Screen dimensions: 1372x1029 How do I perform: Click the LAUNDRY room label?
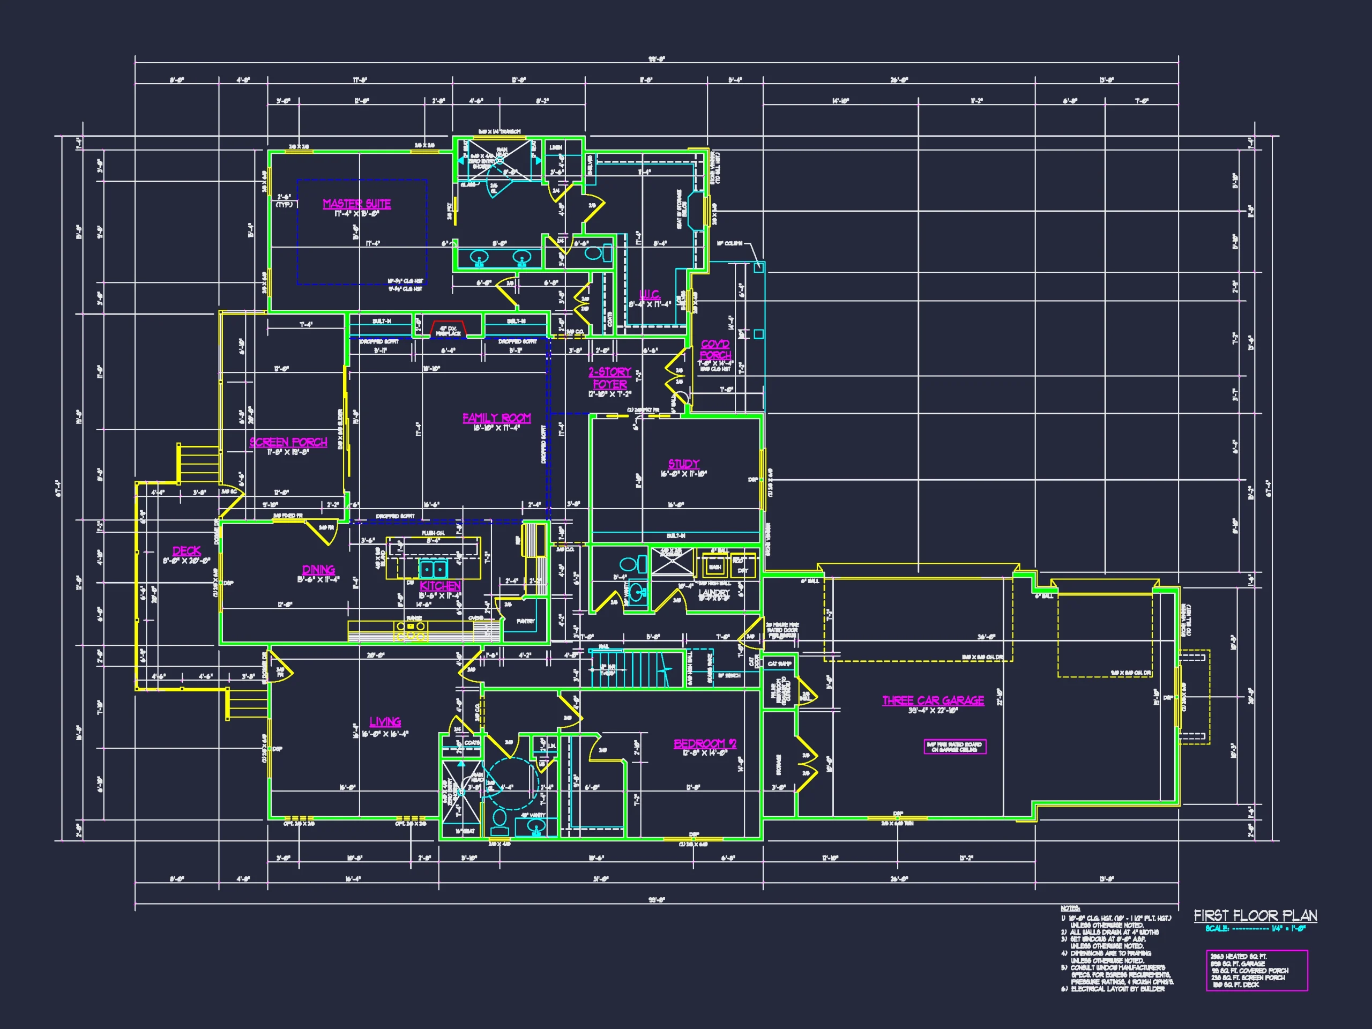714,593
